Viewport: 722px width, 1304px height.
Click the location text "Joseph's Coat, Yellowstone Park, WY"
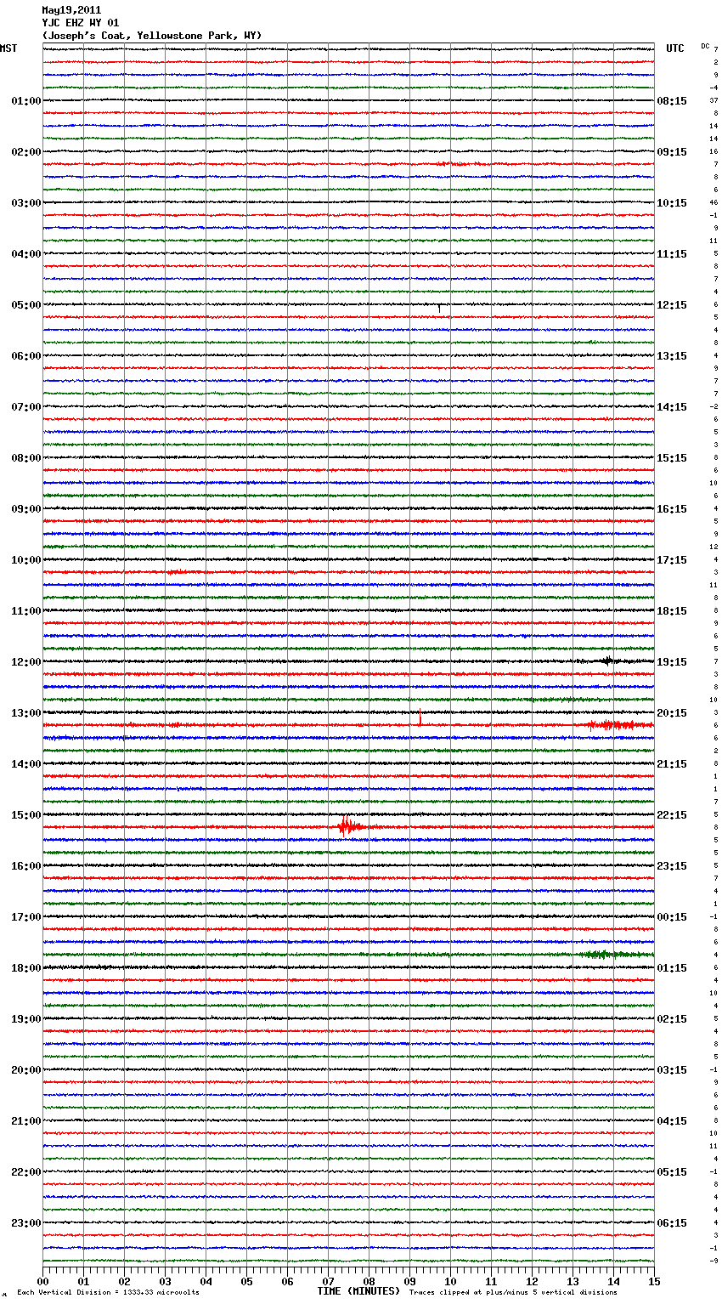pyautogui.click(x=152, y=36)
